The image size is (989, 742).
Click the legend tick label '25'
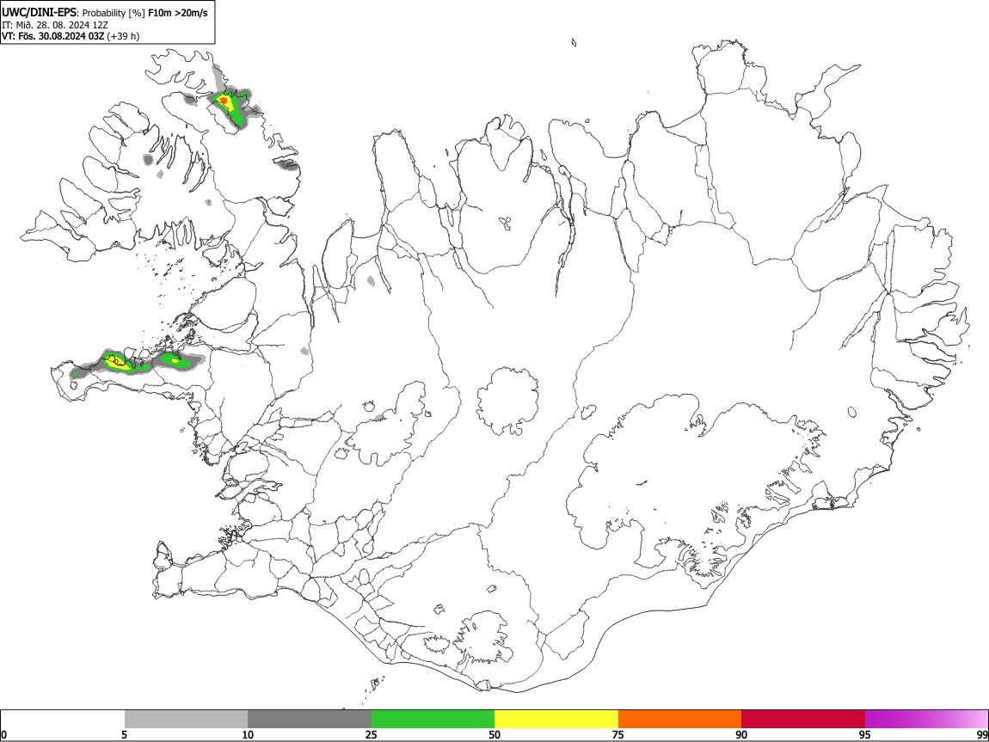click(x=372, y=734)
